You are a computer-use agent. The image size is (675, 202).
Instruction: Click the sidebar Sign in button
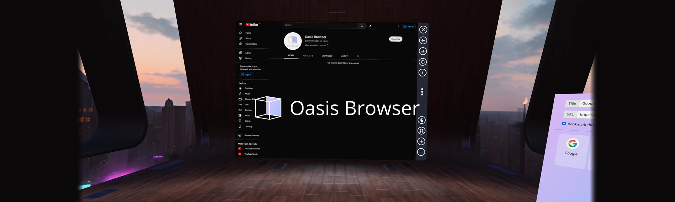(x=247, y=75)
